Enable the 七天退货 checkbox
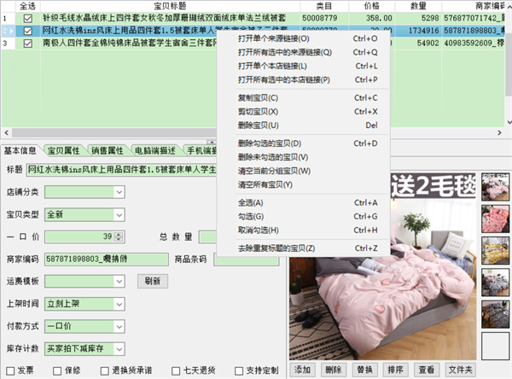 (176, 370)
